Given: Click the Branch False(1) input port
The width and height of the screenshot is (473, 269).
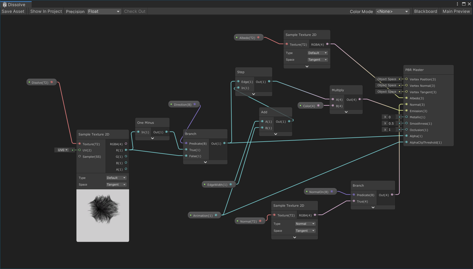Looking at the screenshot, I should pyautogui.click(x=186, y=156).
